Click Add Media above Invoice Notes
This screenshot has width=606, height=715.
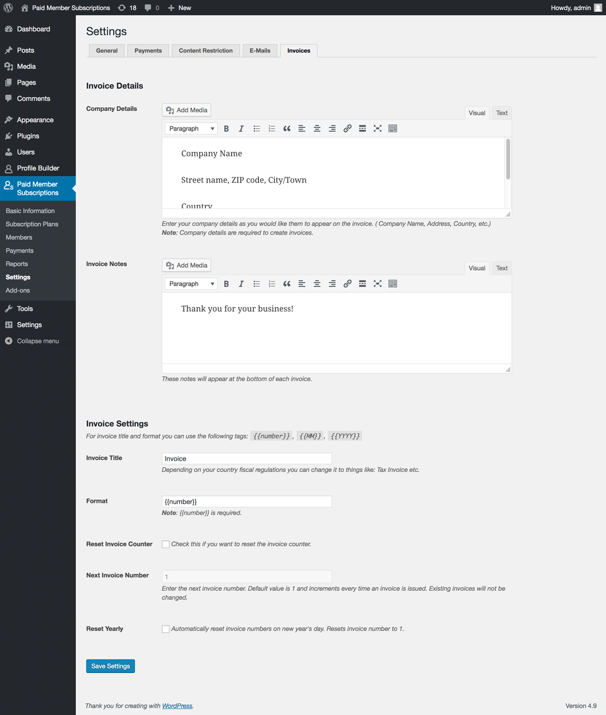tap(186, 265)
